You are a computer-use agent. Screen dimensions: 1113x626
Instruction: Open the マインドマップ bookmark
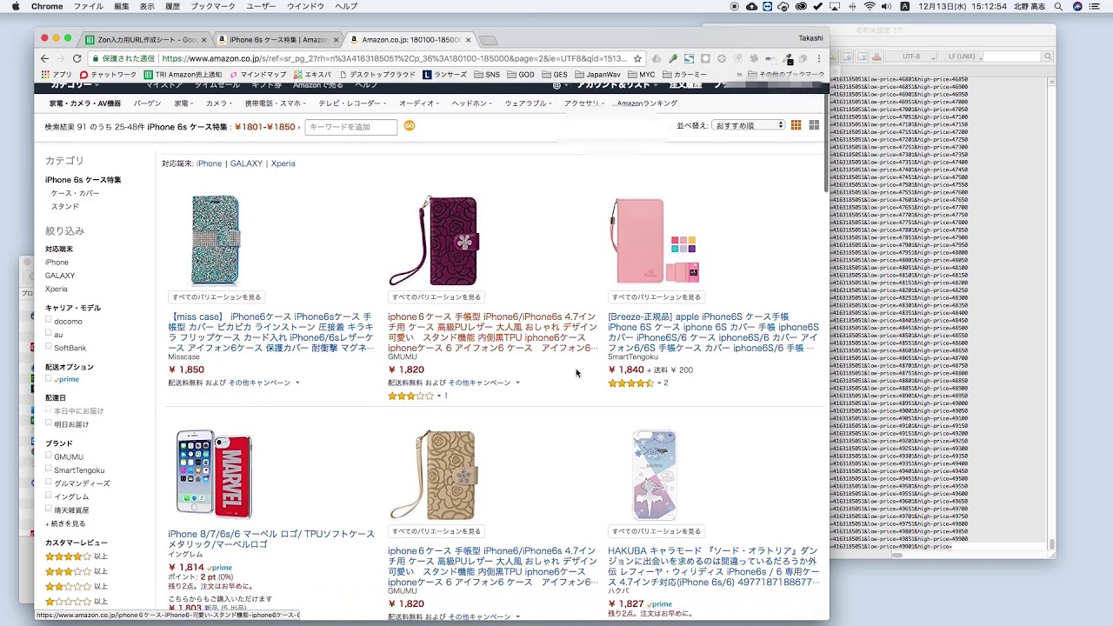tap(257, 75)
